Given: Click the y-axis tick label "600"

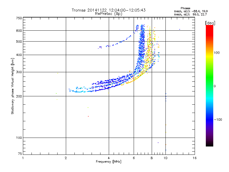Looking at the screenshot, I should click(19, 31).
